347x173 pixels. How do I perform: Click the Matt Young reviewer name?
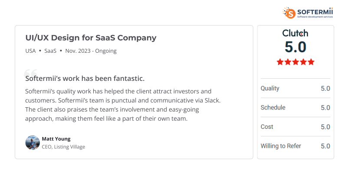[x=56, y=139]
